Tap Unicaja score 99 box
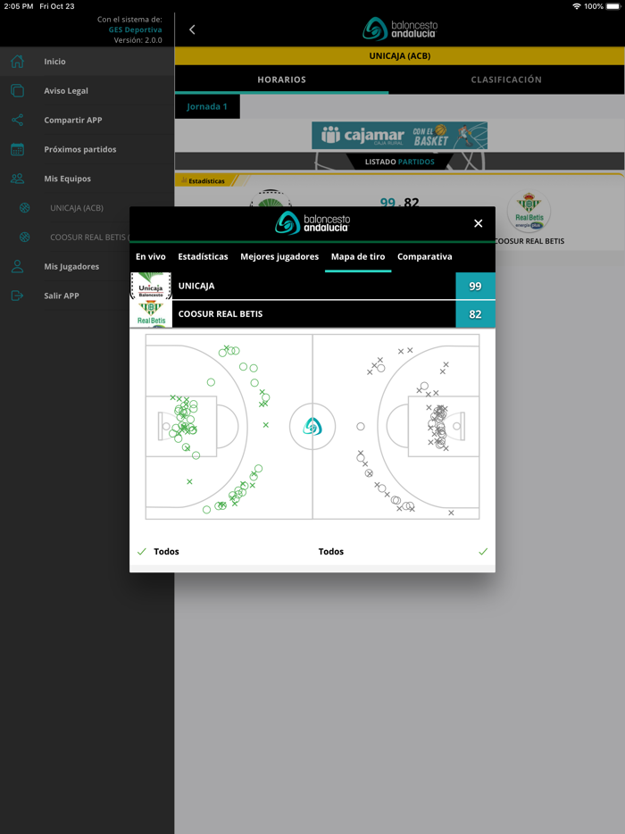Screen dimensions: 625x834 point(476,286)
